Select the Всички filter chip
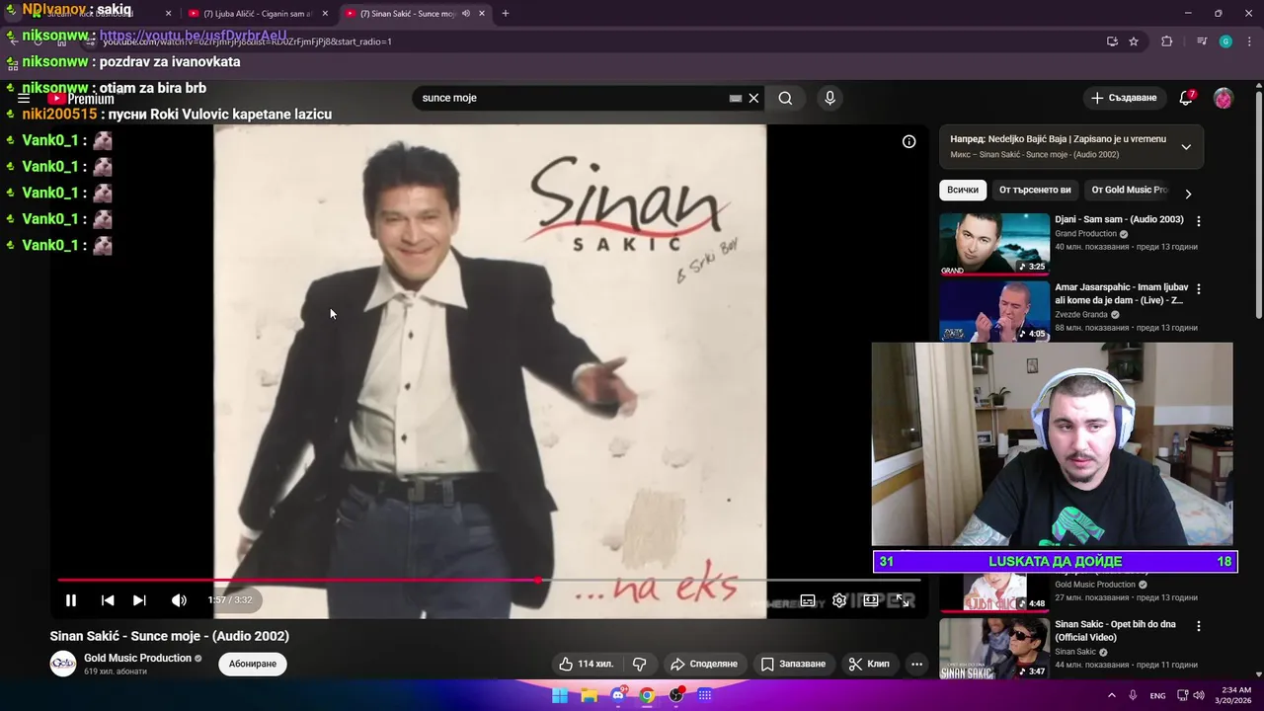 point(963,190)
